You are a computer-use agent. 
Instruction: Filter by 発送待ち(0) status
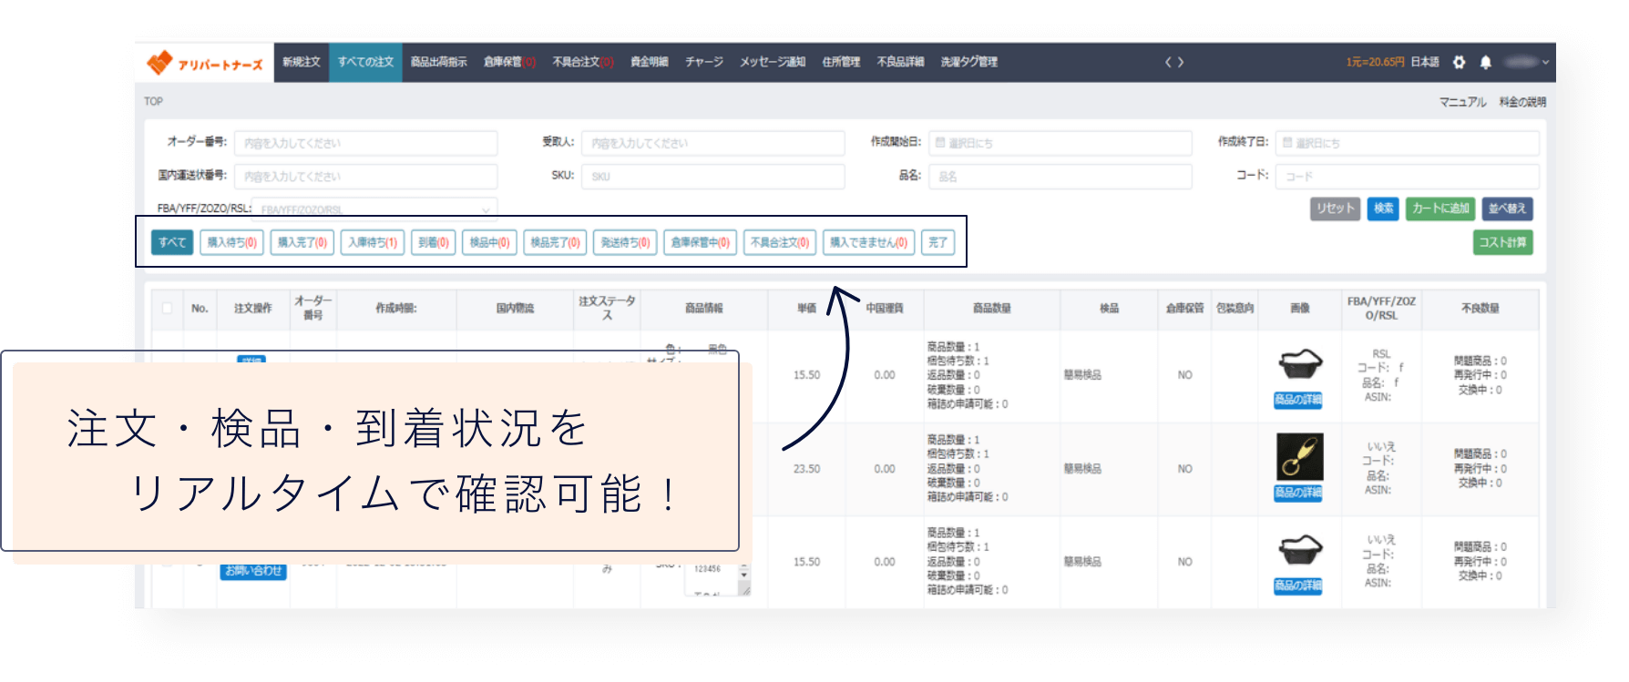(x=625, y=242)
